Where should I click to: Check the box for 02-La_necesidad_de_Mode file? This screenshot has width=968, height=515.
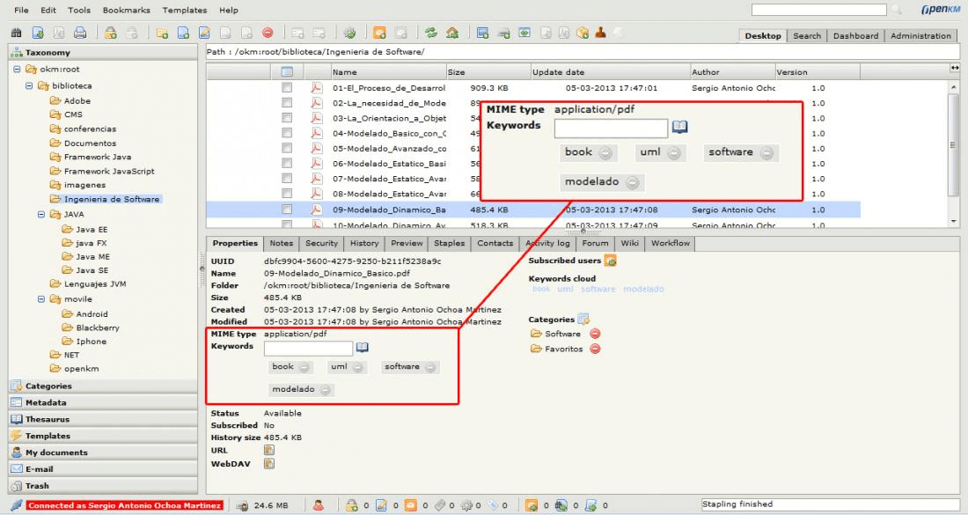pos(287,102)
